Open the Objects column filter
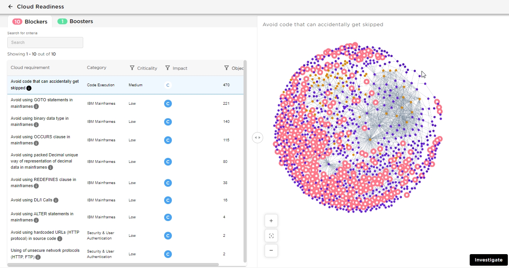The height and width of the screenshot is (268, 509). 227,68
